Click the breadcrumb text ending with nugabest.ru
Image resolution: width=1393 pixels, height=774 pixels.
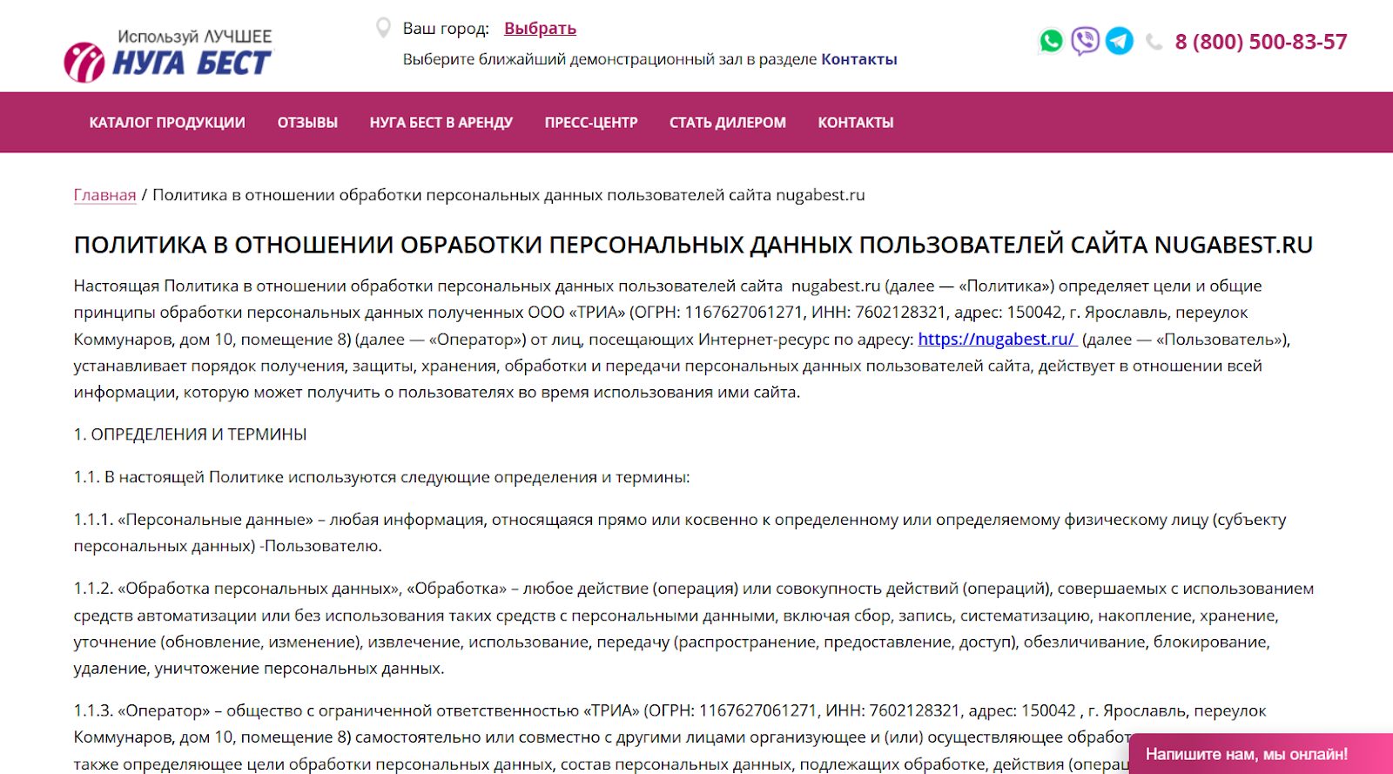click(x=508, y=195)
